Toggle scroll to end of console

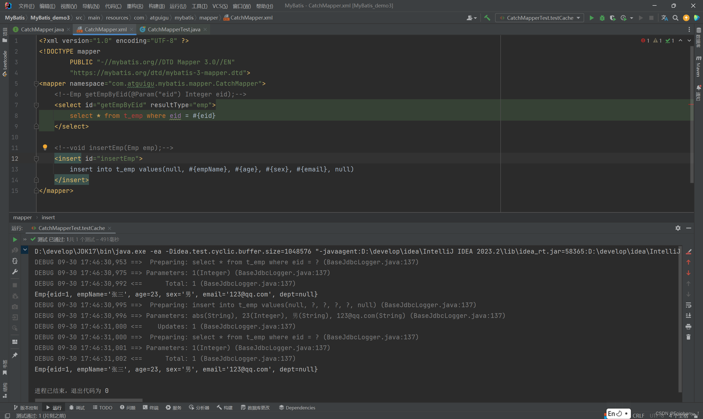pyautogui.click(x=688, y=316)
